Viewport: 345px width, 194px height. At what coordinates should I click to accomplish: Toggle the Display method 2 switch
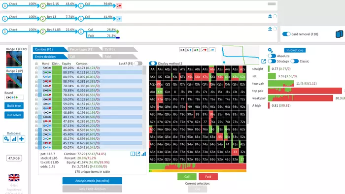(x=153, y=64)
